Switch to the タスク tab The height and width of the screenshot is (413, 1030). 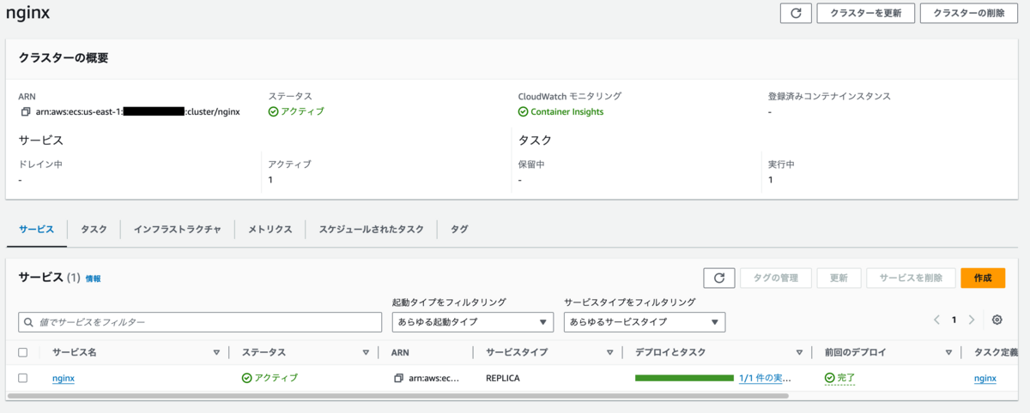[94, 230]
